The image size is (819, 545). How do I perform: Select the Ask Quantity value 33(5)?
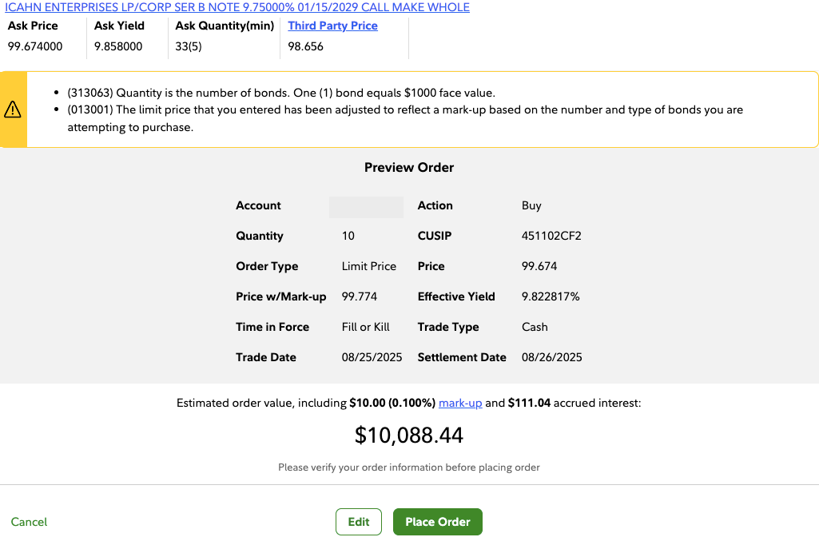(189, 46)
